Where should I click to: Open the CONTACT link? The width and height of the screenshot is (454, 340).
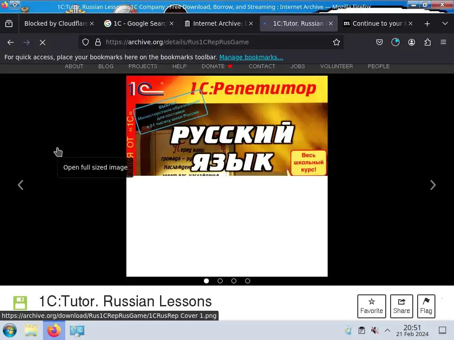coord(262,66)
